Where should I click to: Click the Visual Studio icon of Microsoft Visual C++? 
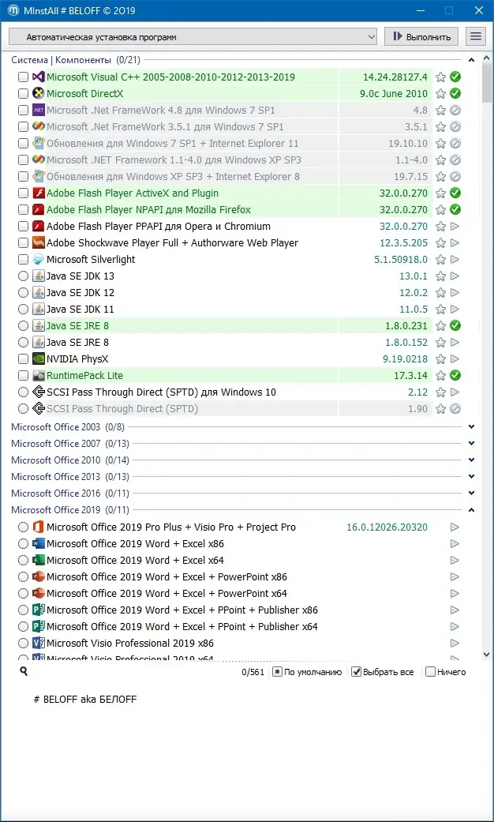click(38, 77)
